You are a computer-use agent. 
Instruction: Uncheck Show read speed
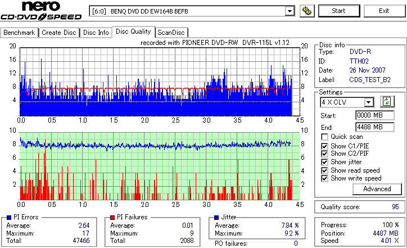tap(324, 170)
